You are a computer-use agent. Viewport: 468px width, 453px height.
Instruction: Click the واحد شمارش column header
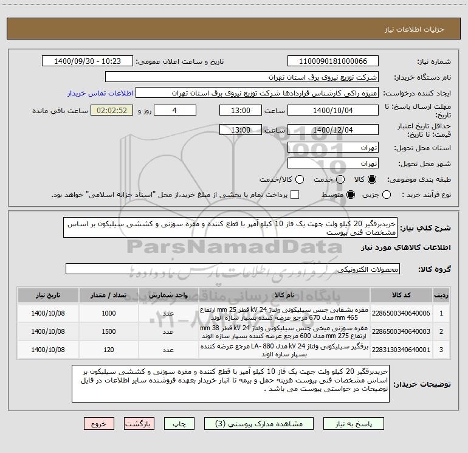pyautogui.click(x=168, y=295)
